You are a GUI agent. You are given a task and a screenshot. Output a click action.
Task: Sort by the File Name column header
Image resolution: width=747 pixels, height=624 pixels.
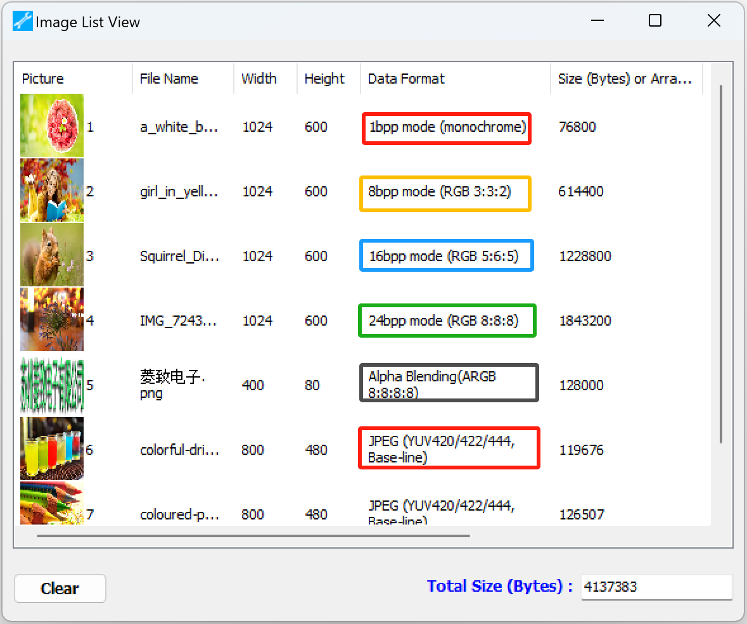182,79
